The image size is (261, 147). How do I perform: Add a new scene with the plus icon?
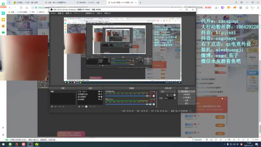(52, 107)
